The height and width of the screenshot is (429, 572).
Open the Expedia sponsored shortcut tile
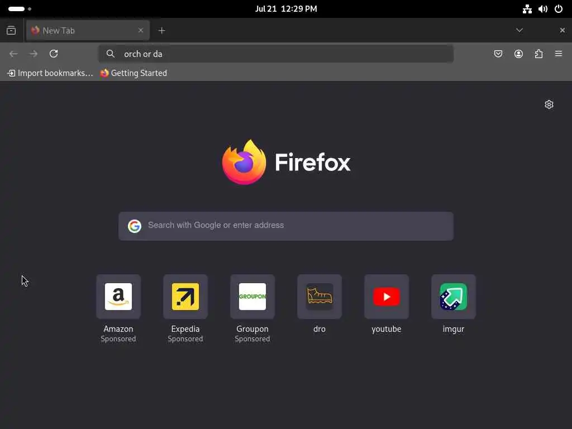[185, 297]
